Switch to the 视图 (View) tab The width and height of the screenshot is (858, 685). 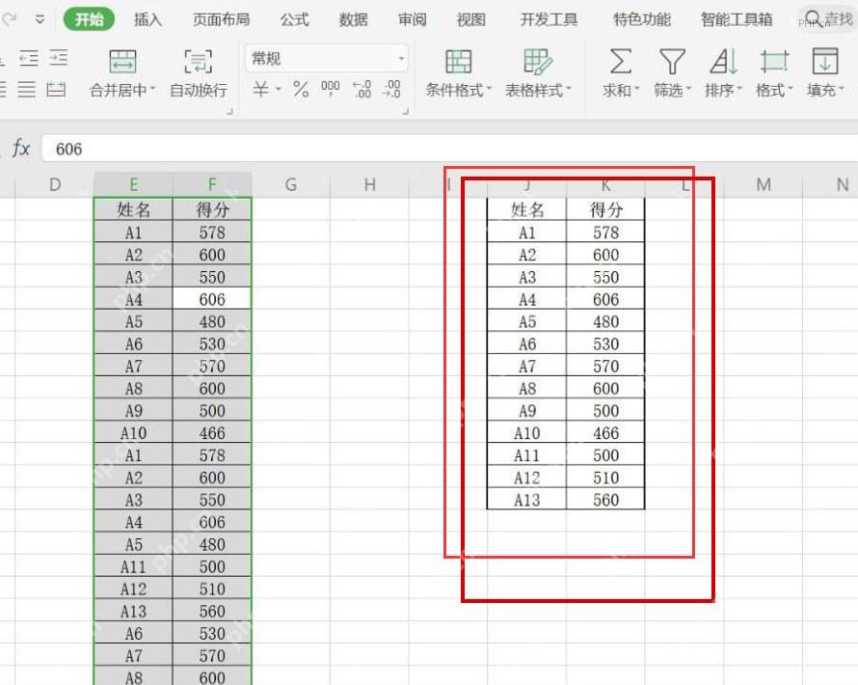pos(471,19)
